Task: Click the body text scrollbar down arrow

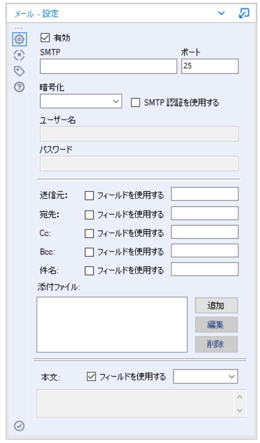Action: coord(240,410)
